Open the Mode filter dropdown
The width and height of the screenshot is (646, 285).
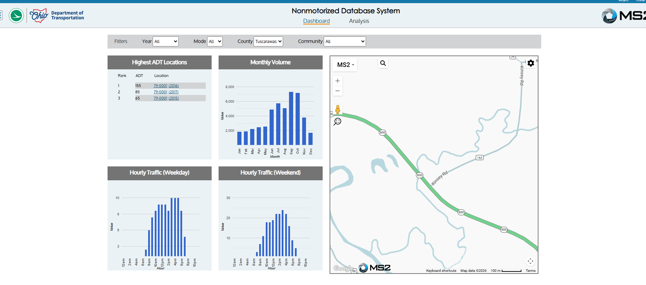[x=215, y=41]
